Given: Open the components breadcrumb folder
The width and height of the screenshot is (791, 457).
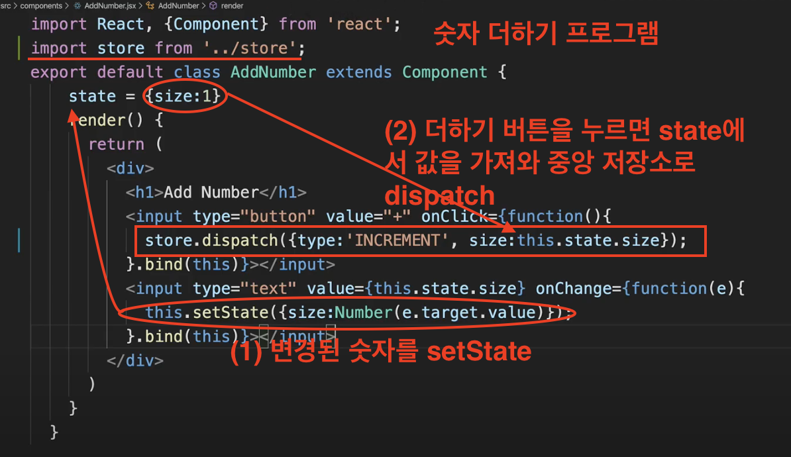Looking at the screenshot, I should pyautogui.click(x=42, y=5).
